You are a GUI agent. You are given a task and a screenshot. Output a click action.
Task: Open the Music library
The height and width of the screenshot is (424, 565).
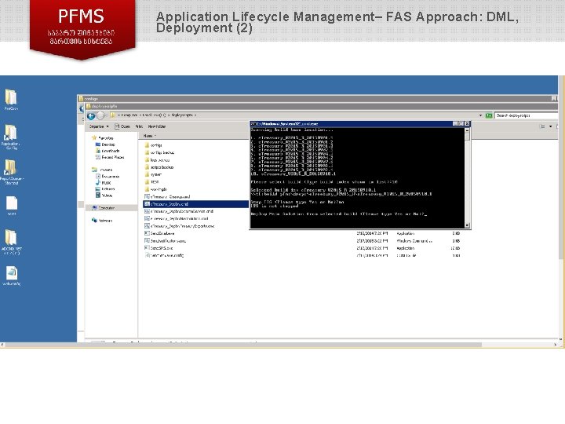(x=103, y=183)
